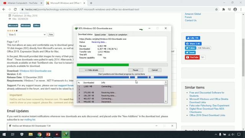Open the Contact Us link
This screenshot has height=138, width=245.
(191, 20)
